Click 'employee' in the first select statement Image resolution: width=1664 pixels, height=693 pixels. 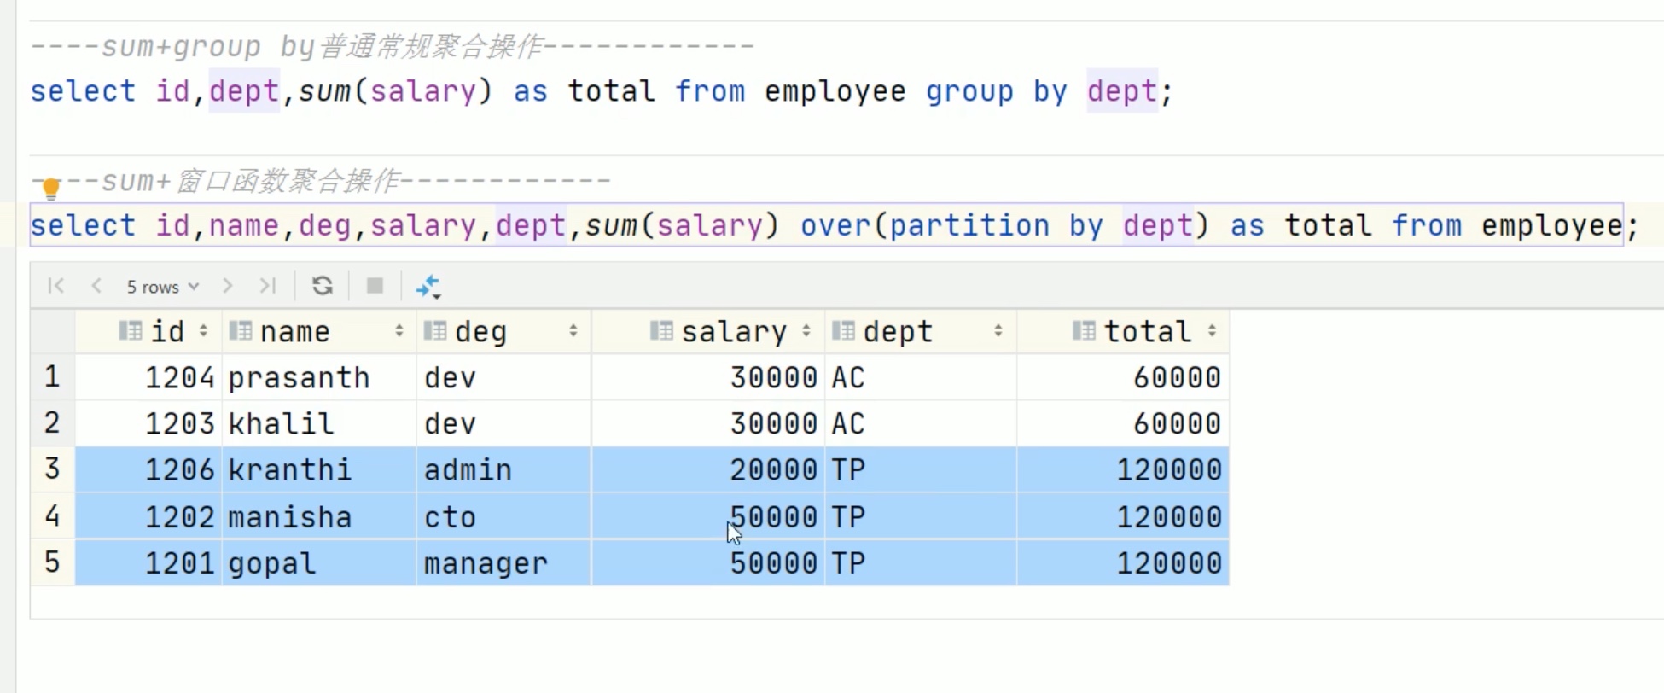click(x=835, y=90)
